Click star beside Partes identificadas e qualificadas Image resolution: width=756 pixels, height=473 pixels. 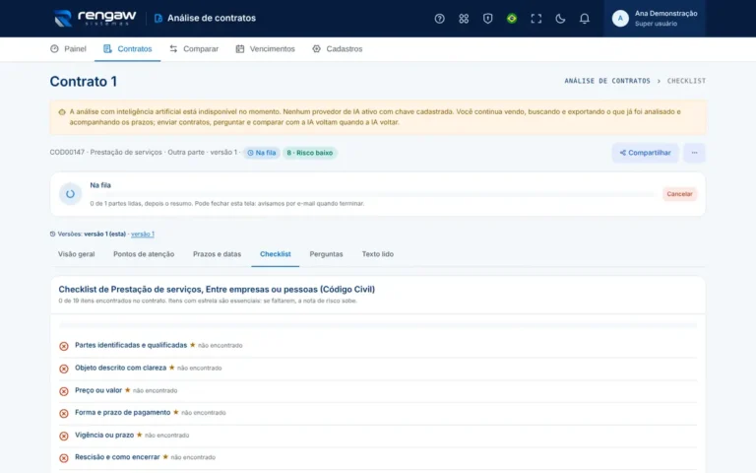tap(192, 345)
